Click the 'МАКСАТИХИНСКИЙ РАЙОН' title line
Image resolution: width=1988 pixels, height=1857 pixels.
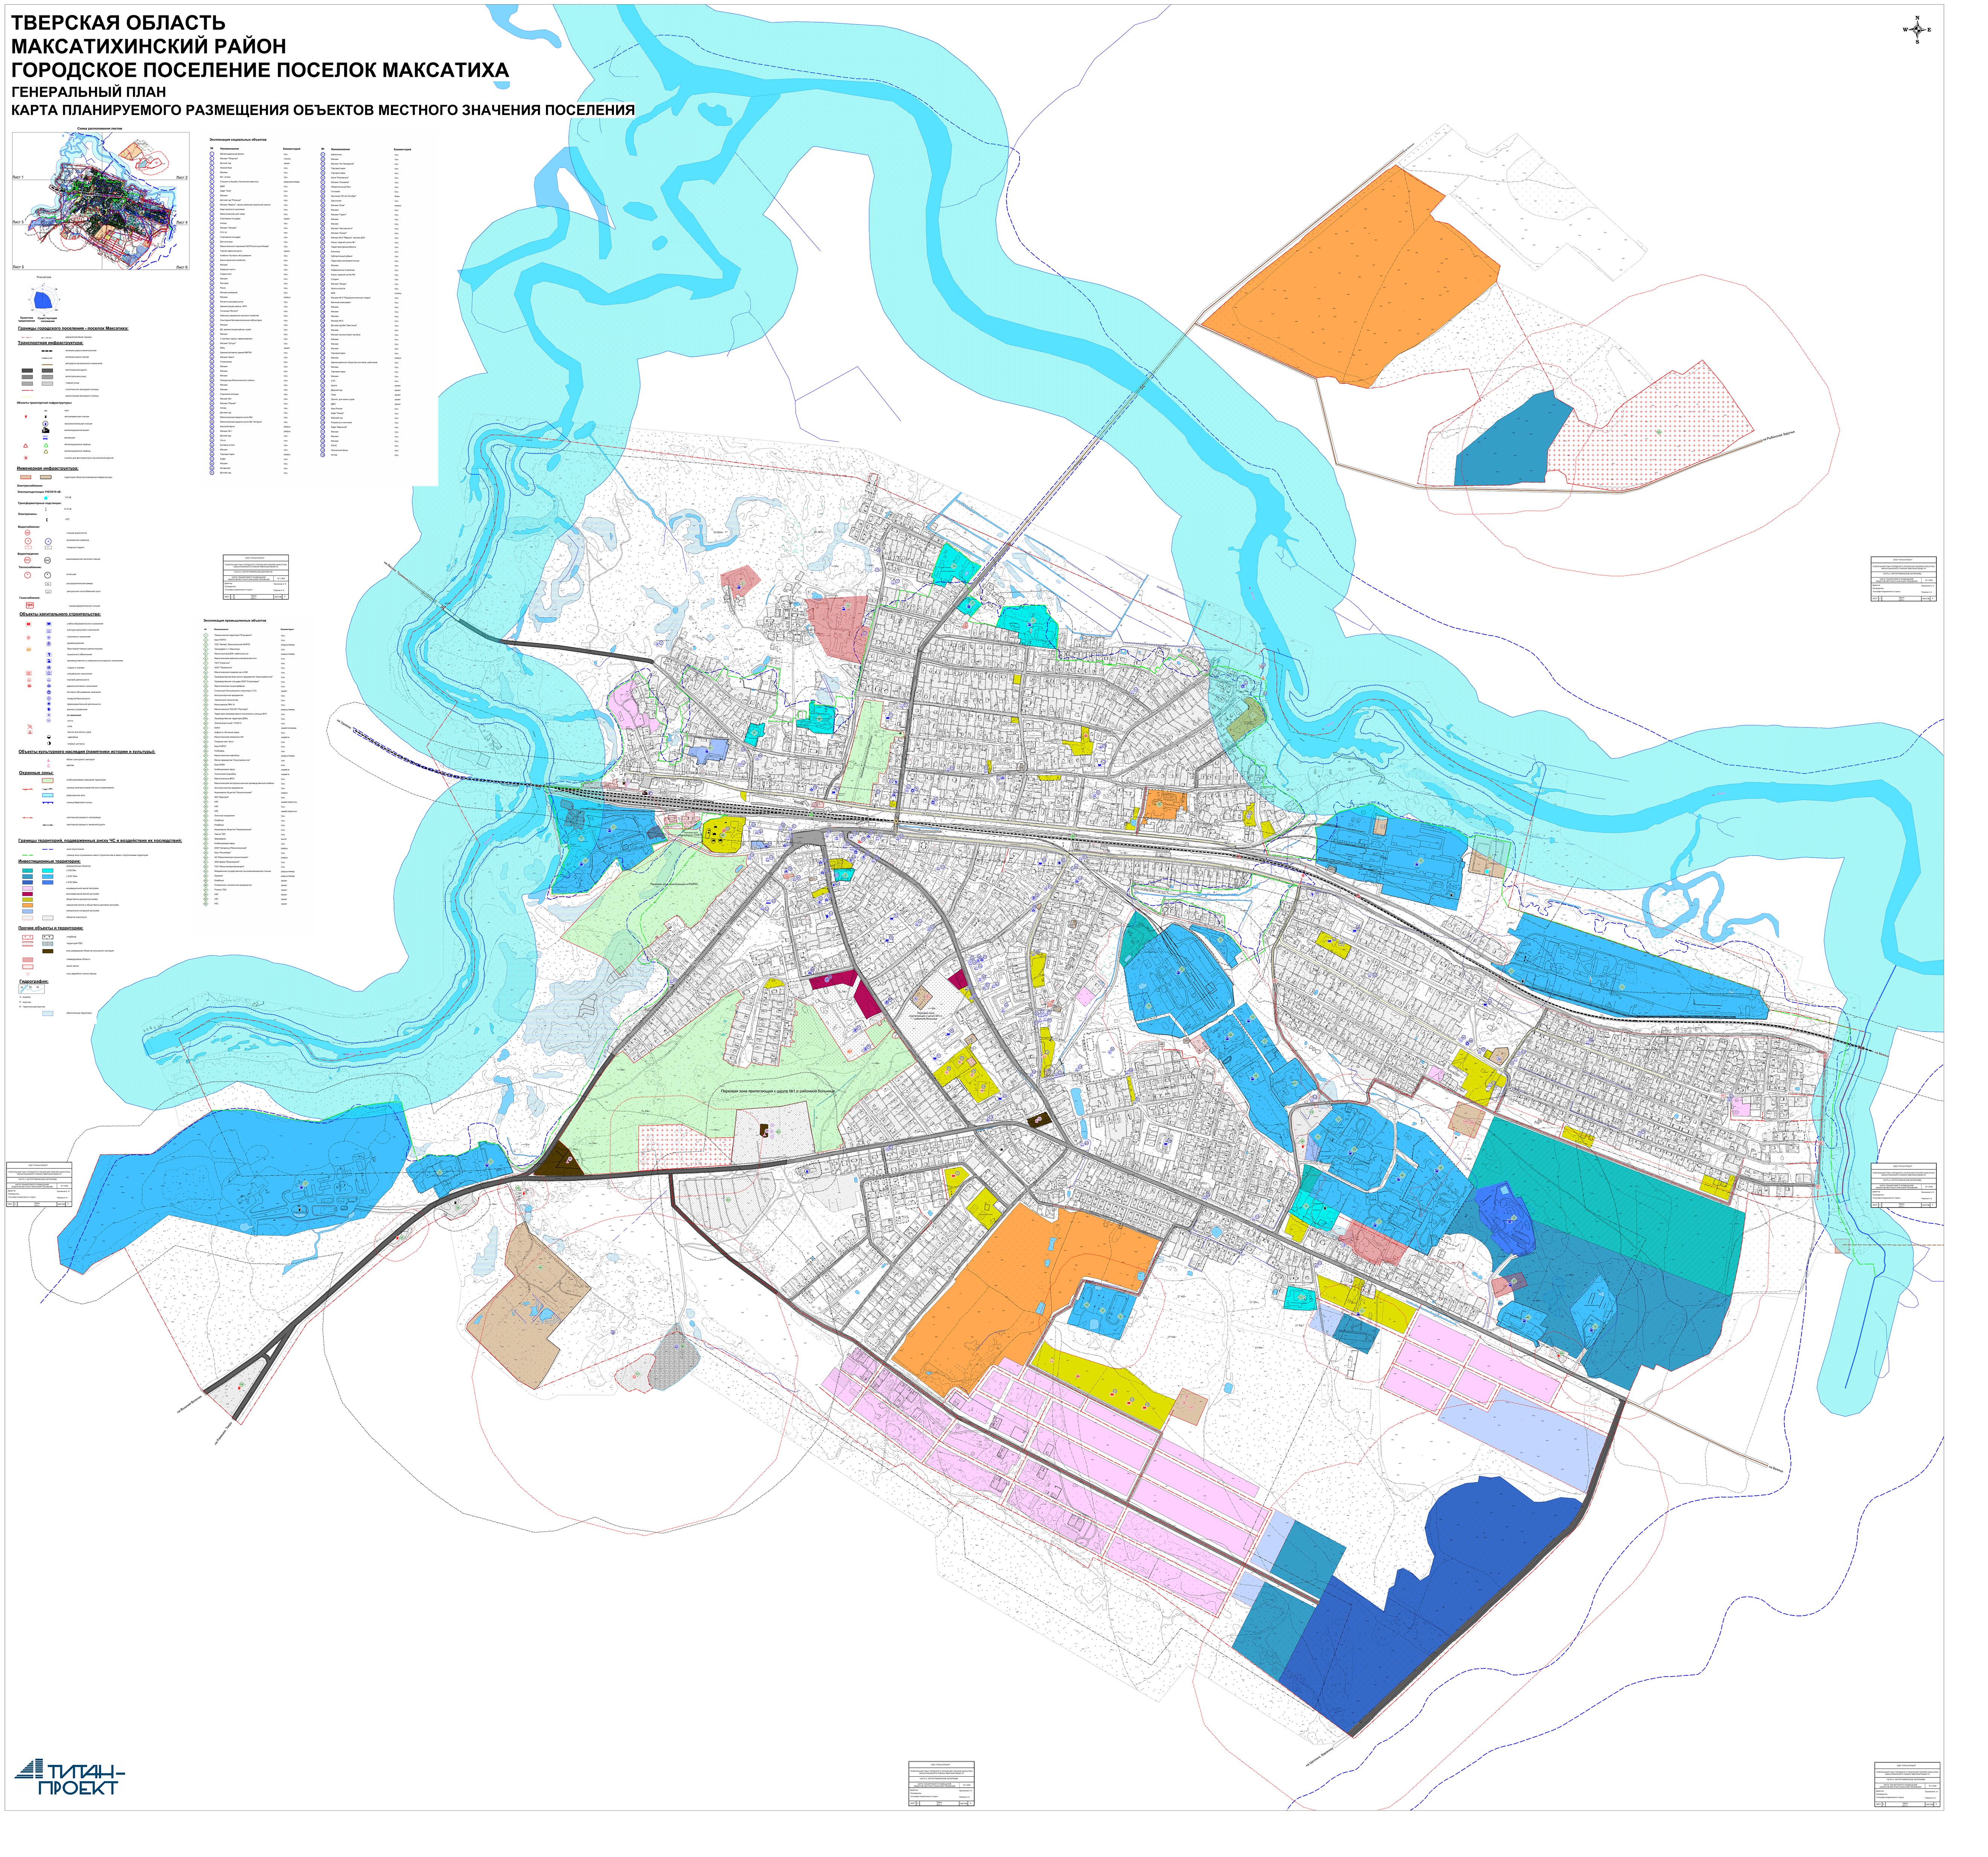click(149, 46)
